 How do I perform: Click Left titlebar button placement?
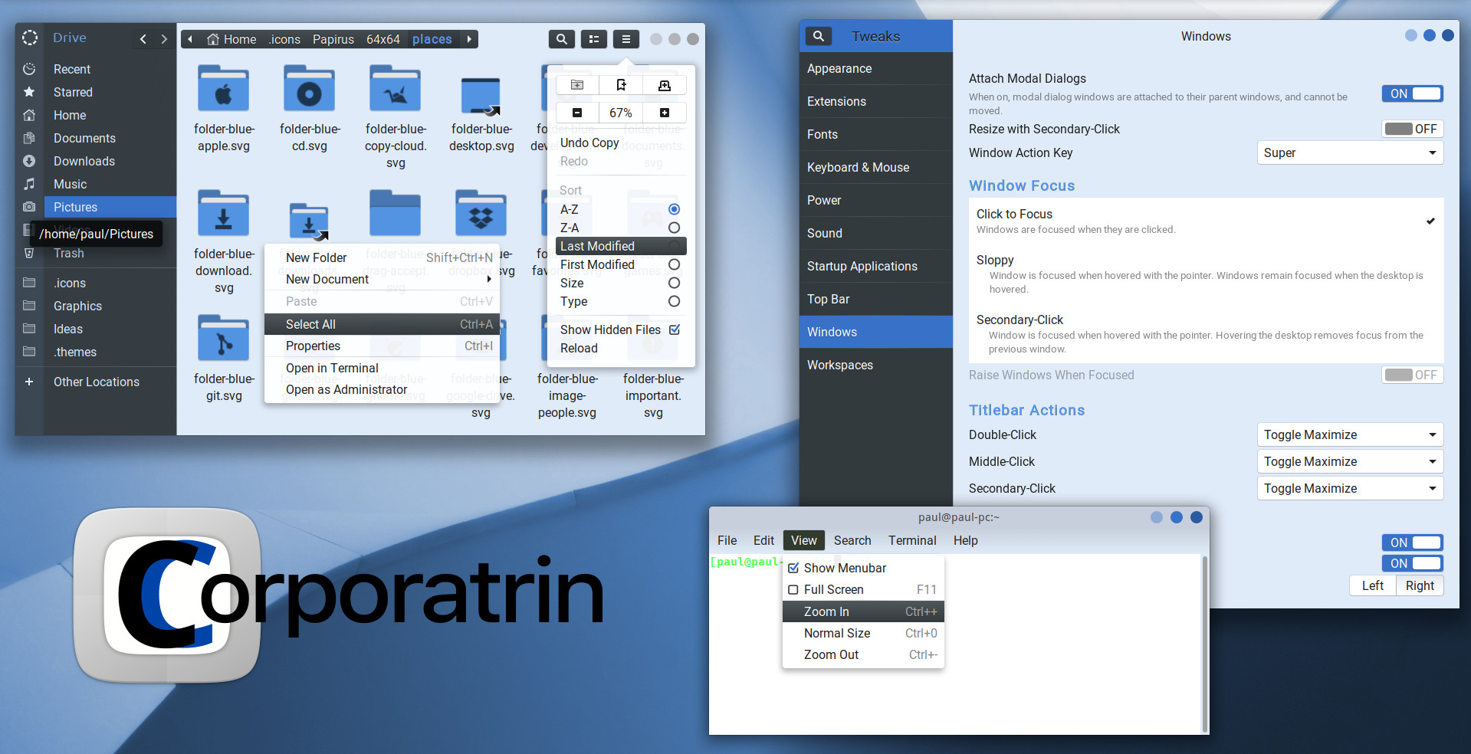click(1373, 585)
